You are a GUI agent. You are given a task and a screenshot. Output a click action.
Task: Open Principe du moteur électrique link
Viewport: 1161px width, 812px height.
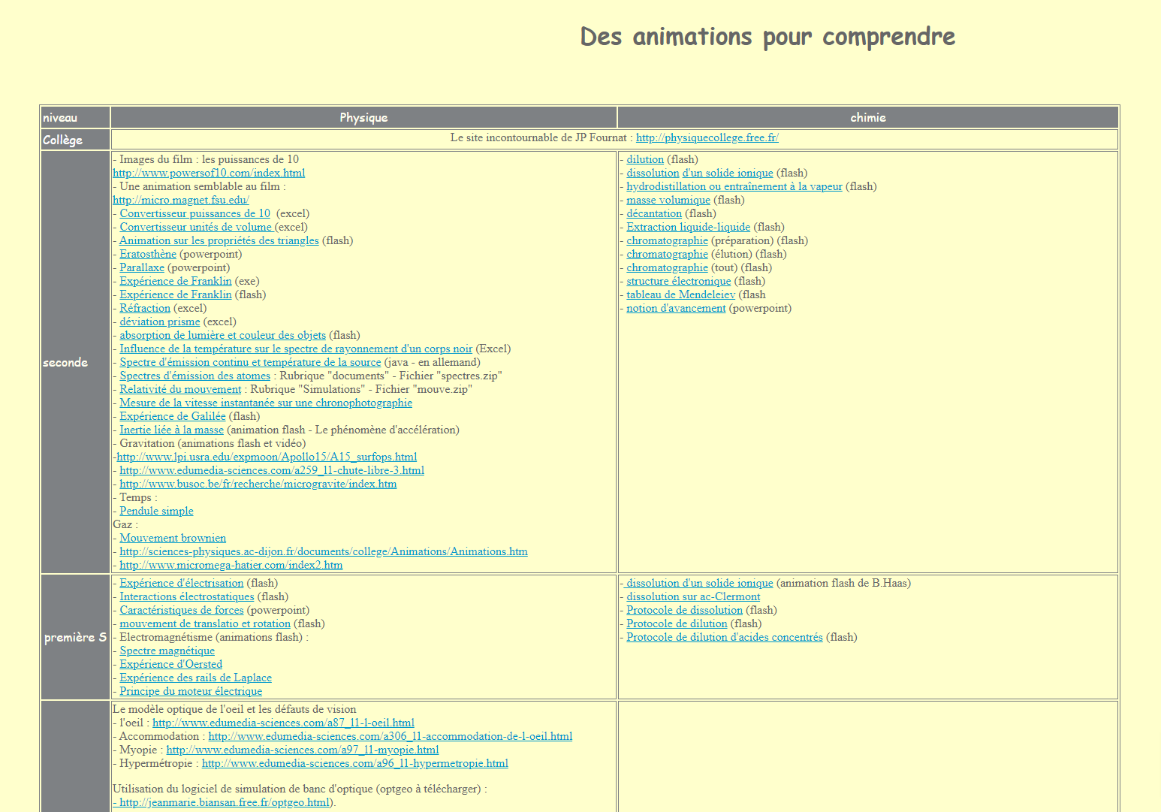191,692
